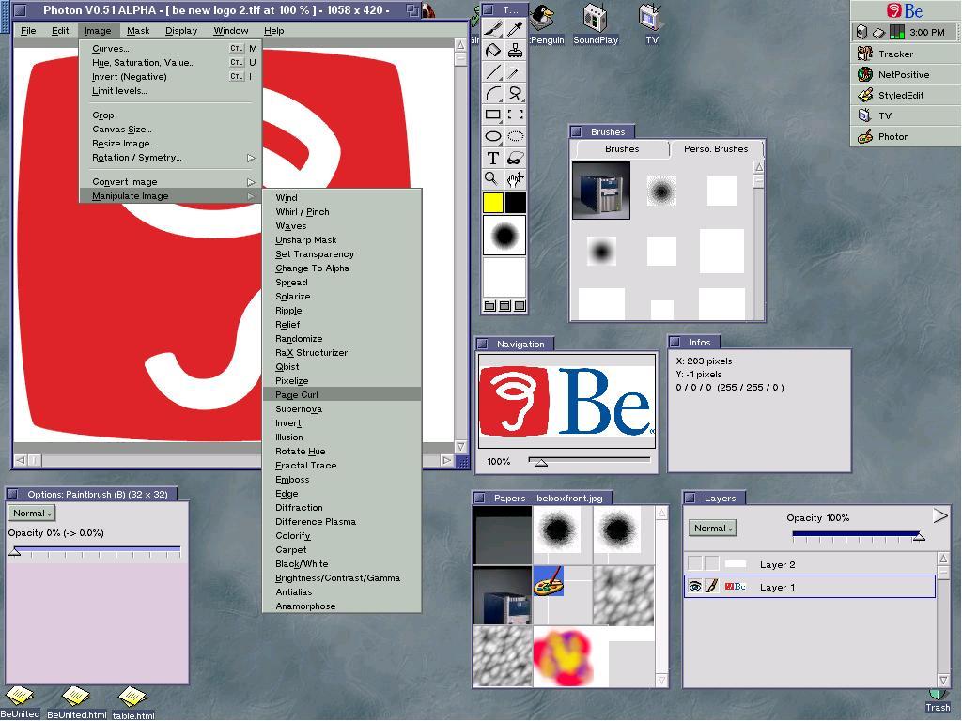Open Normal blend mode dropdown in Layers
The image size is (962, 721).
pos(713,528)
